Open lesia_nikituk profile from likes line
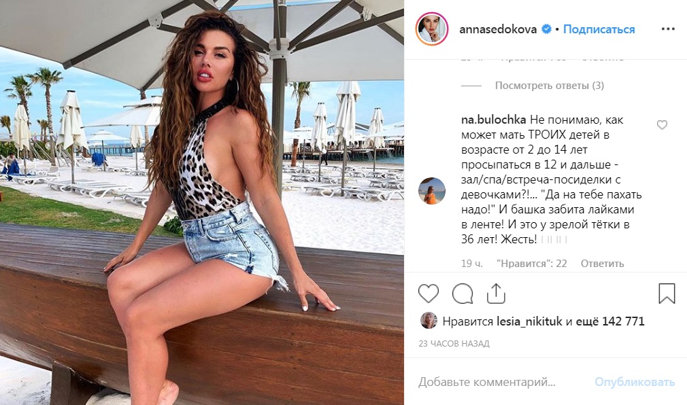687x405 pixels. 529,321
